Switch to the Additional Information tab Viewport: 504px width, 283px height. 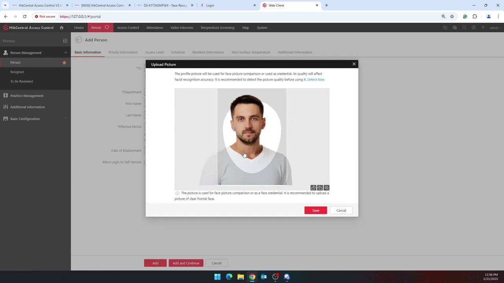(295, 52)
